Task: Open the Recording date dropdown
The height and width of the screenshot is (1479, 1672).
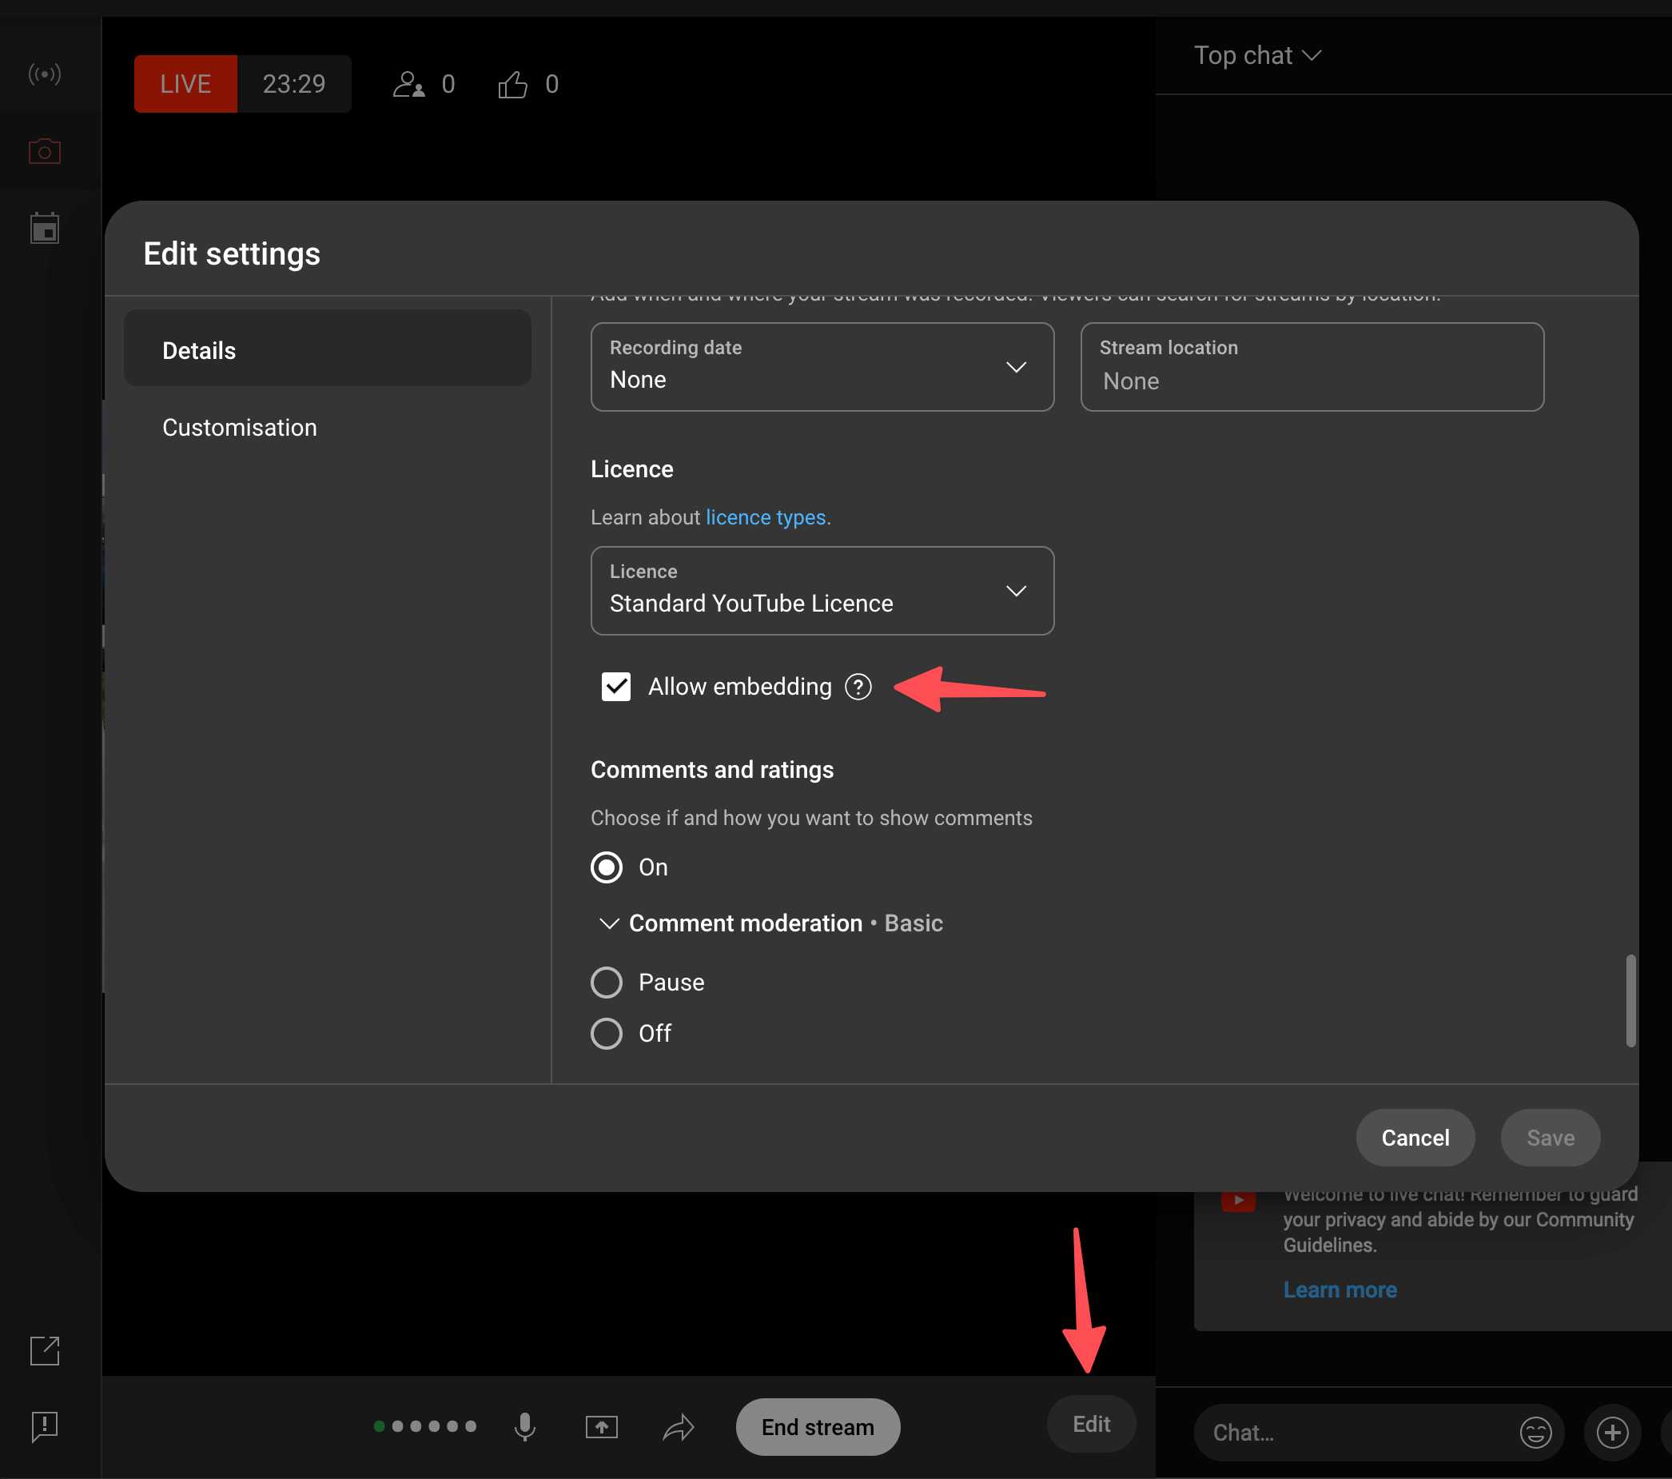Action: (822, 366)
